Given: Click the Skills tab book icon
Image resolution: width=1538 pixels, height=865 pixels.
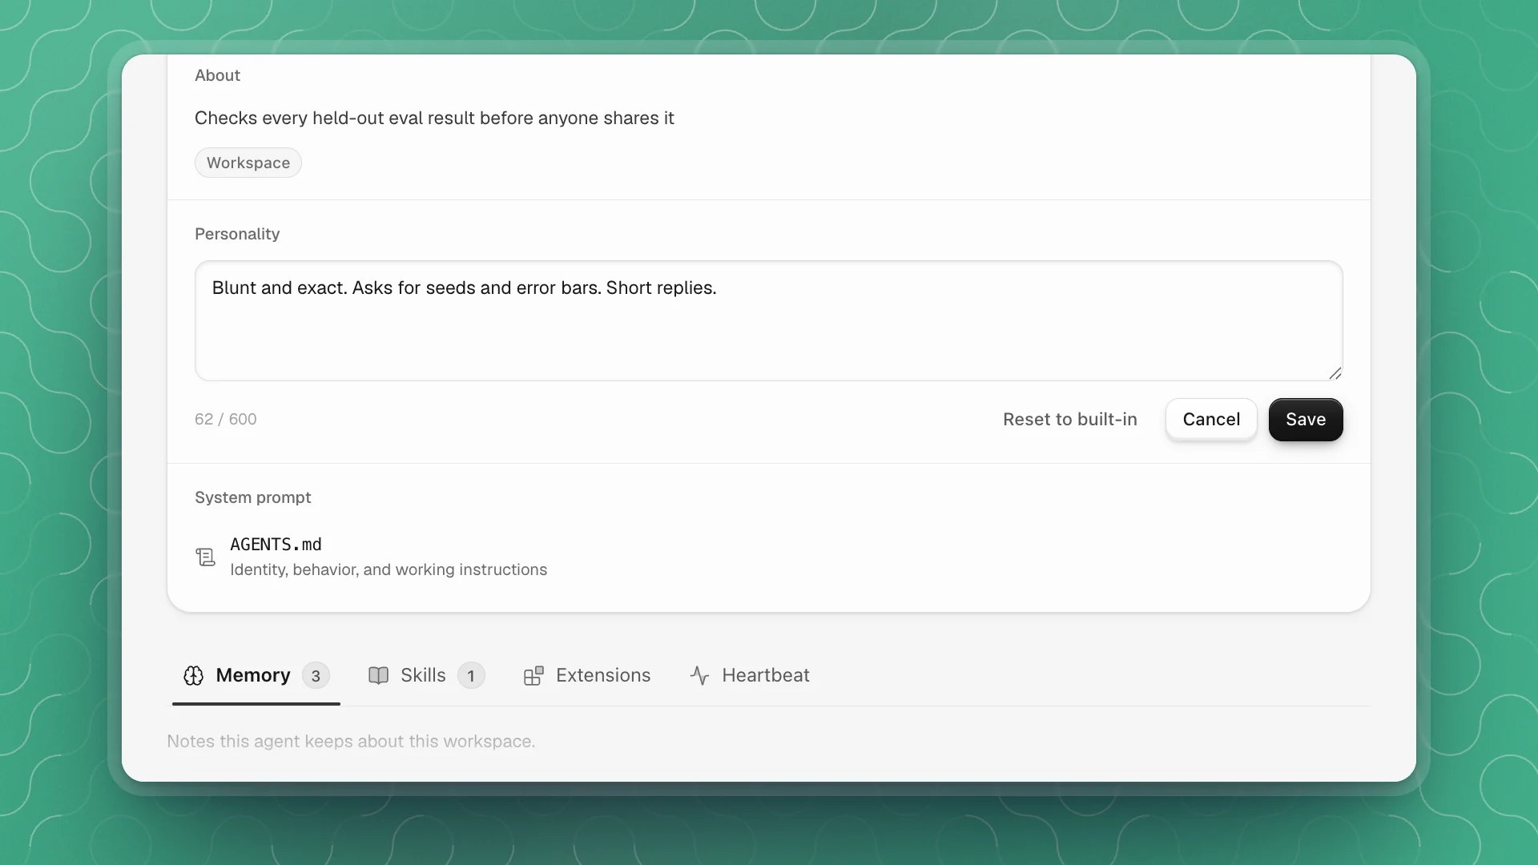Looking at the screenshot, I should point(378,675).
